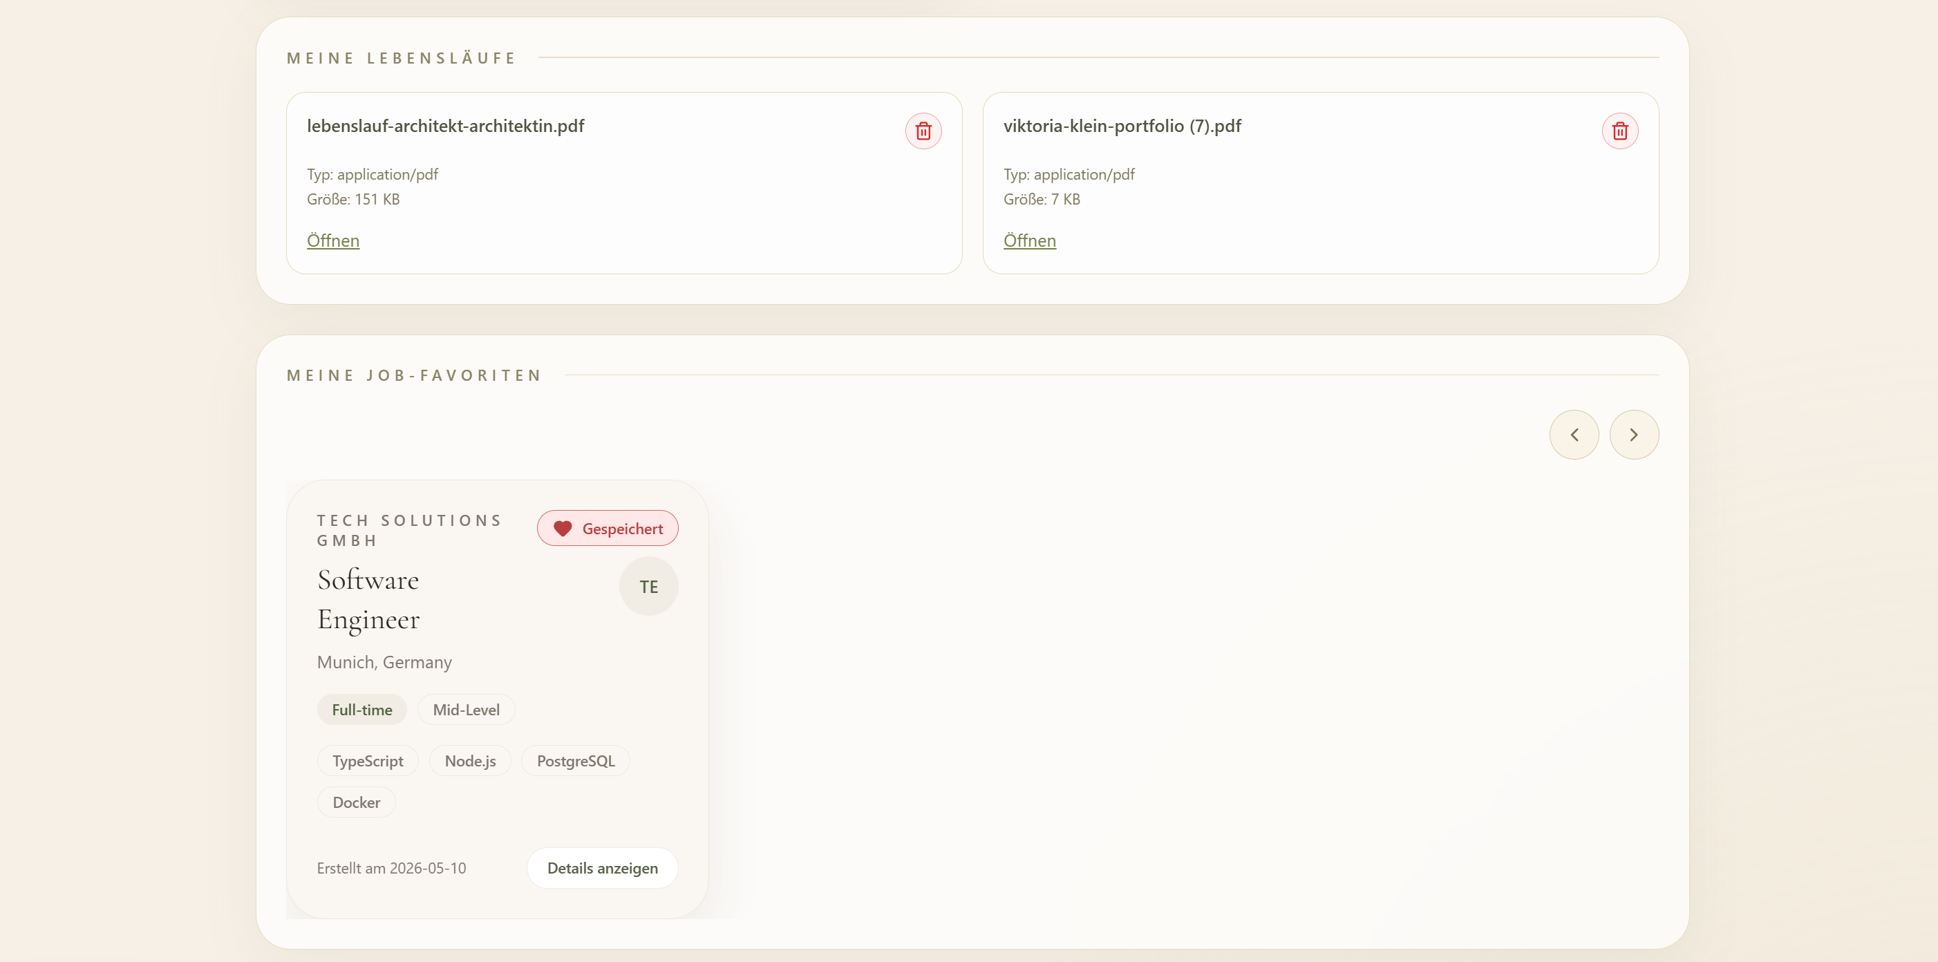Image resolution: width=1938 pixels, height=962 pixels.
Task: Click the previous arrow in job favorites carousel
Action: tap(1574, 435)
